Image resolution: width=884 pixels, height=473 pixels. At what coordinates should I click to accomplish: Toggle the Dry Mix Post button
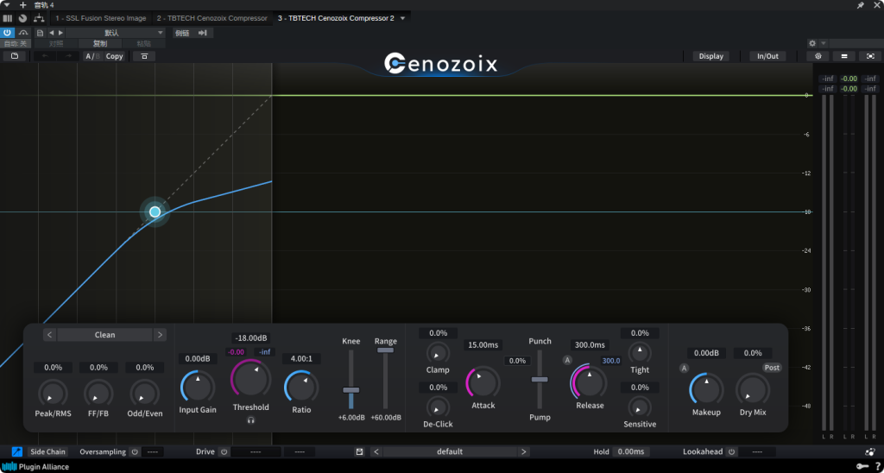(x=773, y=368)
